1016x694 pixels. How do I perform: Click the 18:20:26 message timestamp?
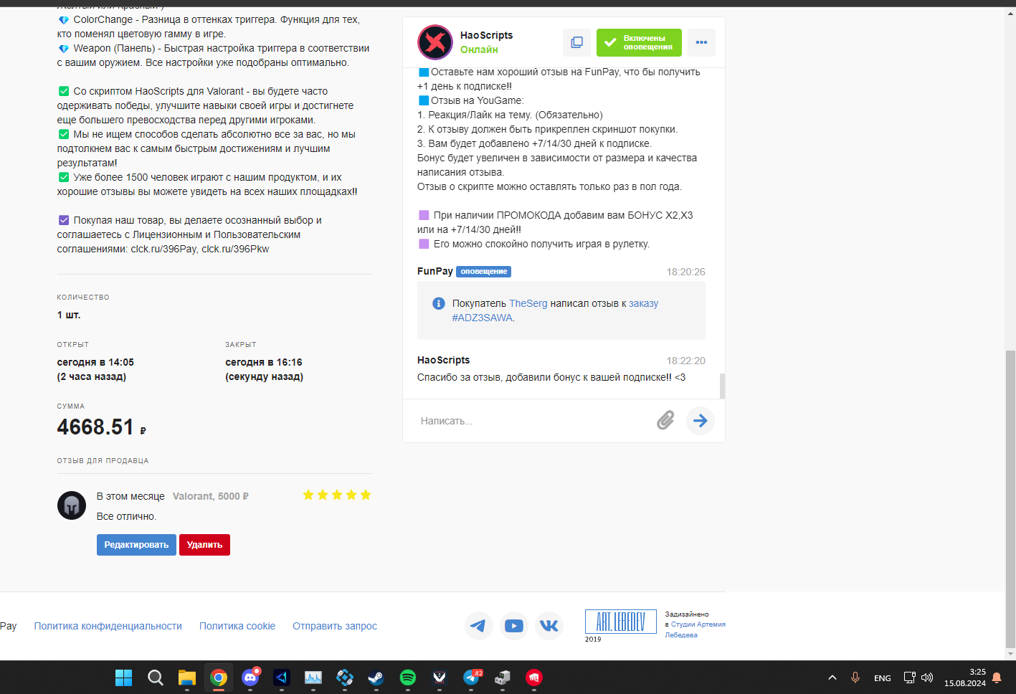(686, 272)
